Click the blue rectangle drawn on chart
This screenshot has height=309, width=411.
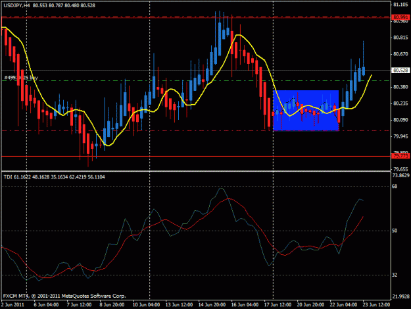click(x=306, y=110)
